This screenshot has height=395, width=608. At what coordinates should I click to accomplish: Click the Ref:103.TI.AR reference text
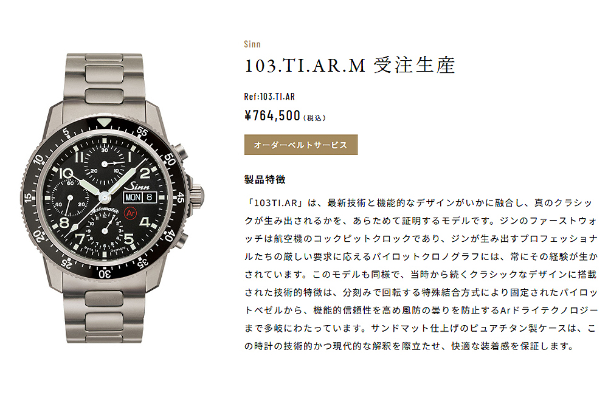tap(269, 97)
